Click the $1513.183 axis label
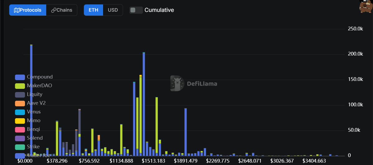 click(153, 161)
